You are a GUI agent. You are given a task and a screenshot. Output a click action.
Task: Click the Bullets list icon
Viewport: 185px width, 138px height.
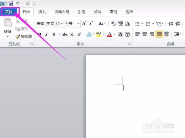point(138,24)
